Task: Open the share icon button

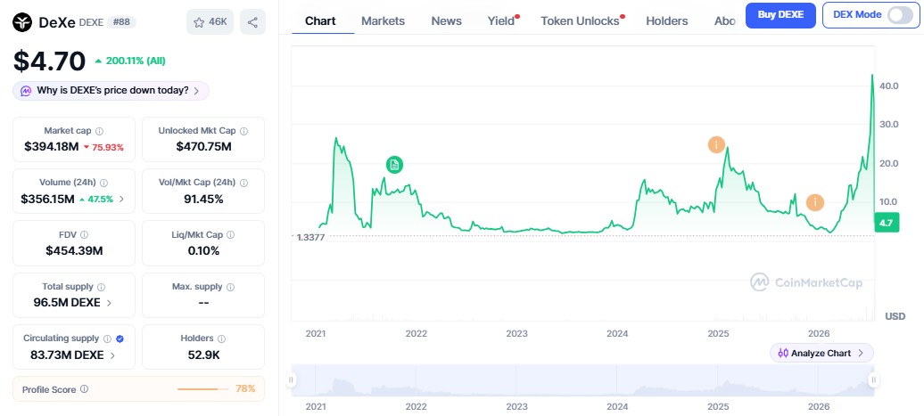Action: 252,21
